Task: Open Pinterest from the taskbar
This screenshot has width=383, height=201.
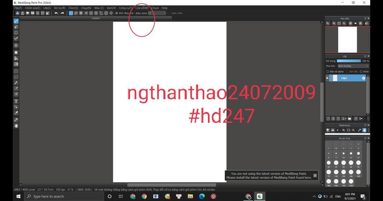Action: click(213, 197)
